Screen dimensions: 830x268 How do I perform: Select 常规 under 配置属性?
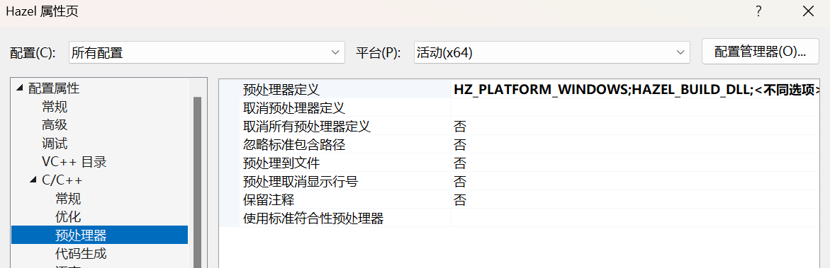55,107
